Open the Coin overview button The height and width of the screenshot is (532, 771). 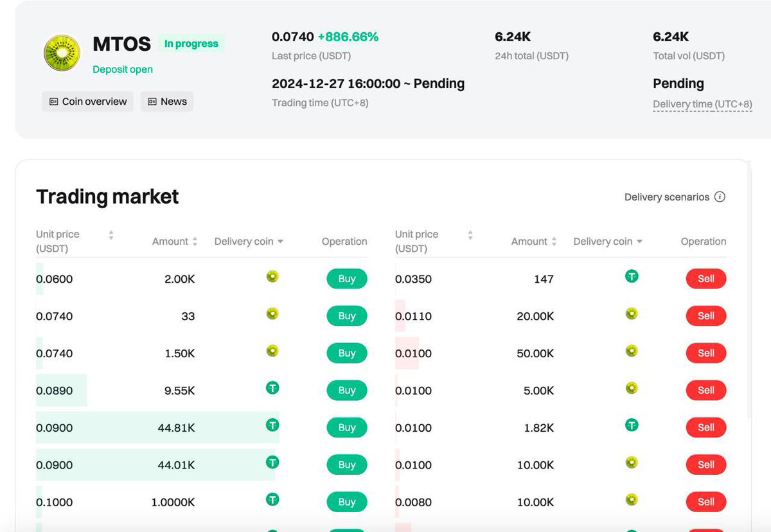click(88, 102)
